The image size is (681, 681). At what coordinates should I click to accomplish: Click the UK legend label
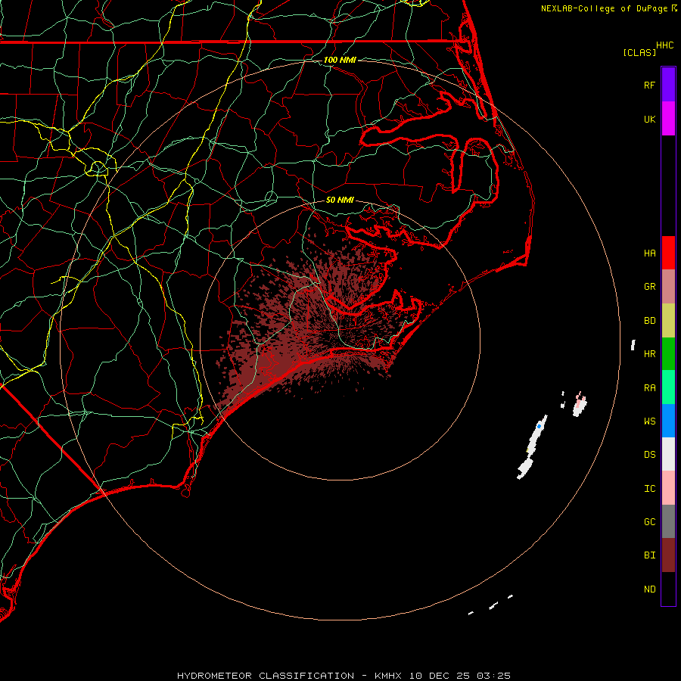pyautogui.click(x=649, y=119)
